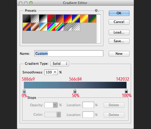This screenshot has height=129, width=151.
Task: Select the color stop at 0%
Action: point(24,91)
